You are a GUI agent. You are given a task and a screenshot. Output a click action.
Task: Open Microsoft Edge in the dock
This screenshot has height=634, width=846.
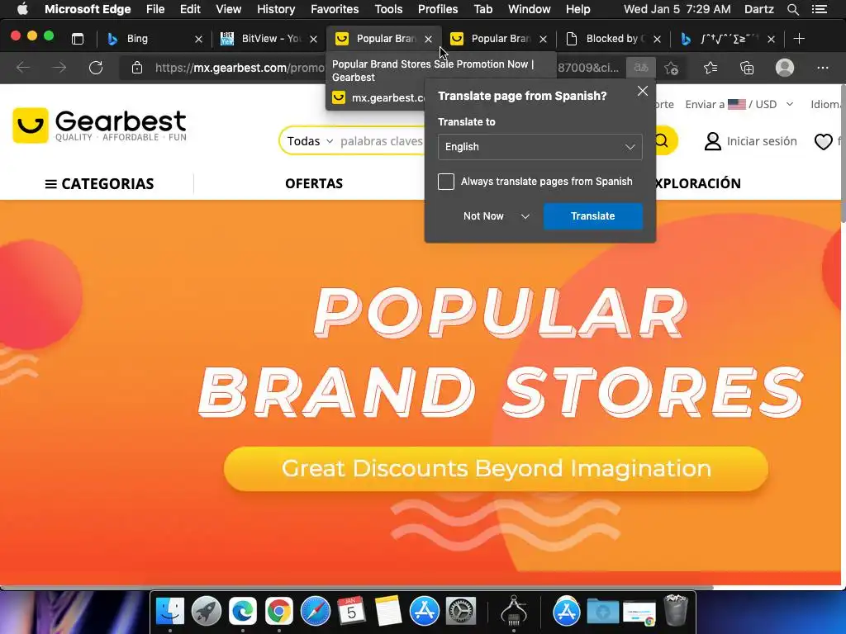(242, 611)
